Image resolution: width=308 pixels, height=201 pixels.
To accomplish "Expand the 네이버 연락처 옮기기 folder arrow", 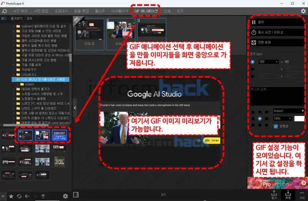I will [13, 89].
